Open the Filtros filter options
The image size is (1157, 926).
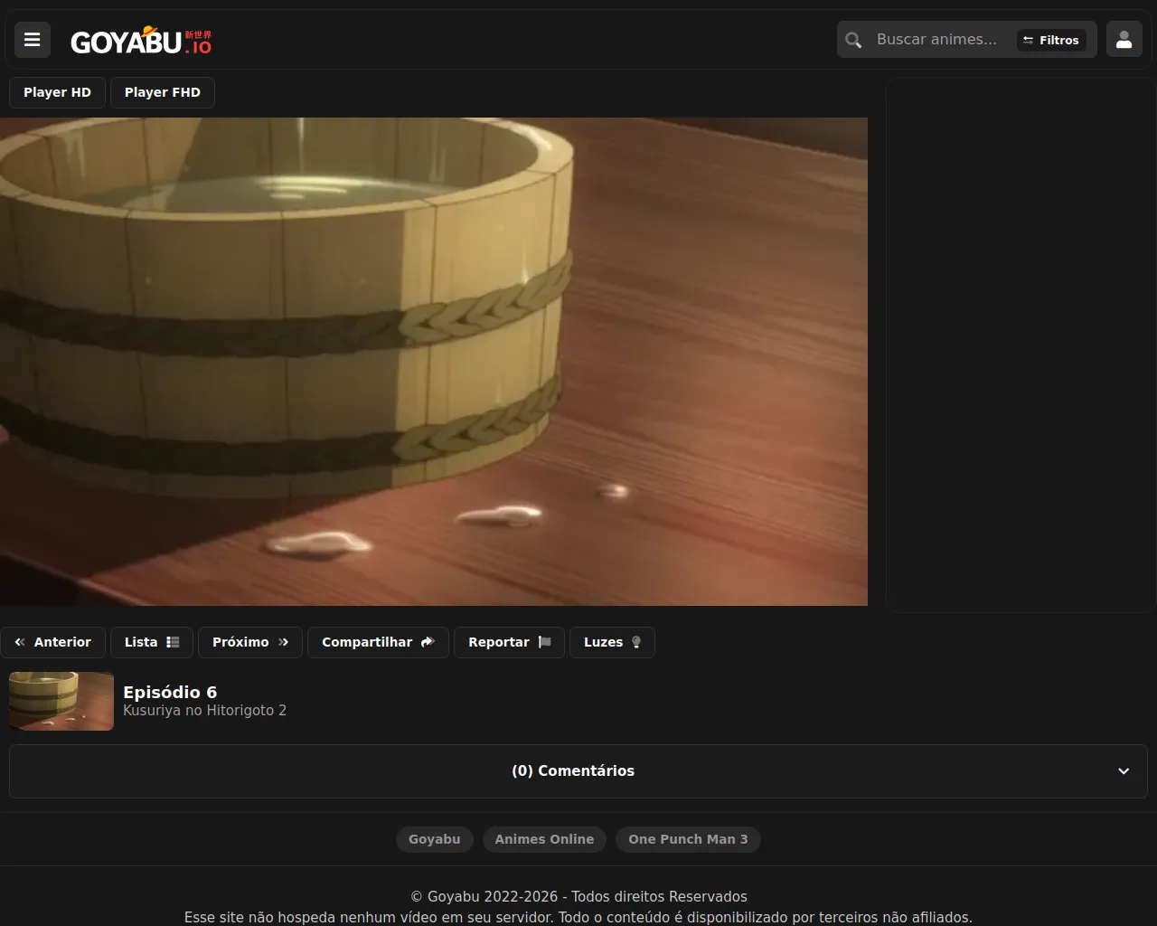1051,40
